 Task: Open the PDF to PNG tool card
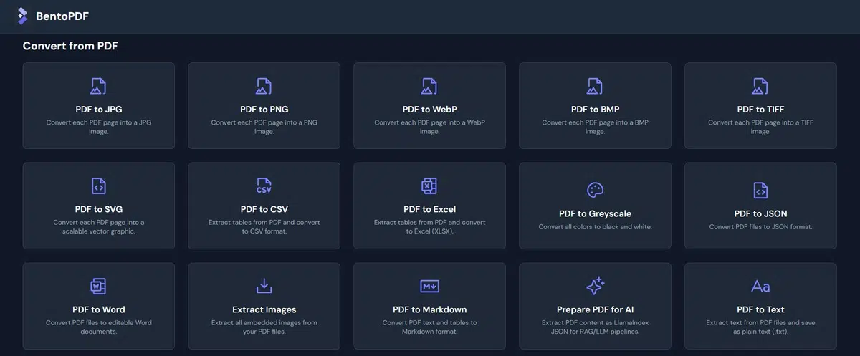coord(264,105)
